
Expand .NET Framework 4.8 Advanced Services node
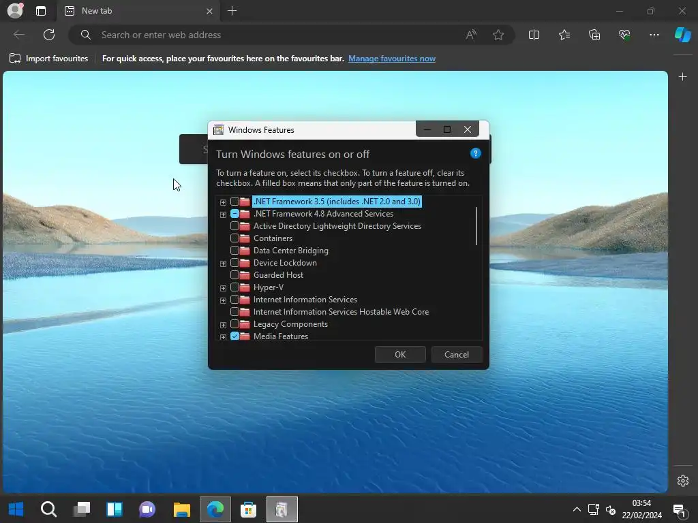coord(223,215)
